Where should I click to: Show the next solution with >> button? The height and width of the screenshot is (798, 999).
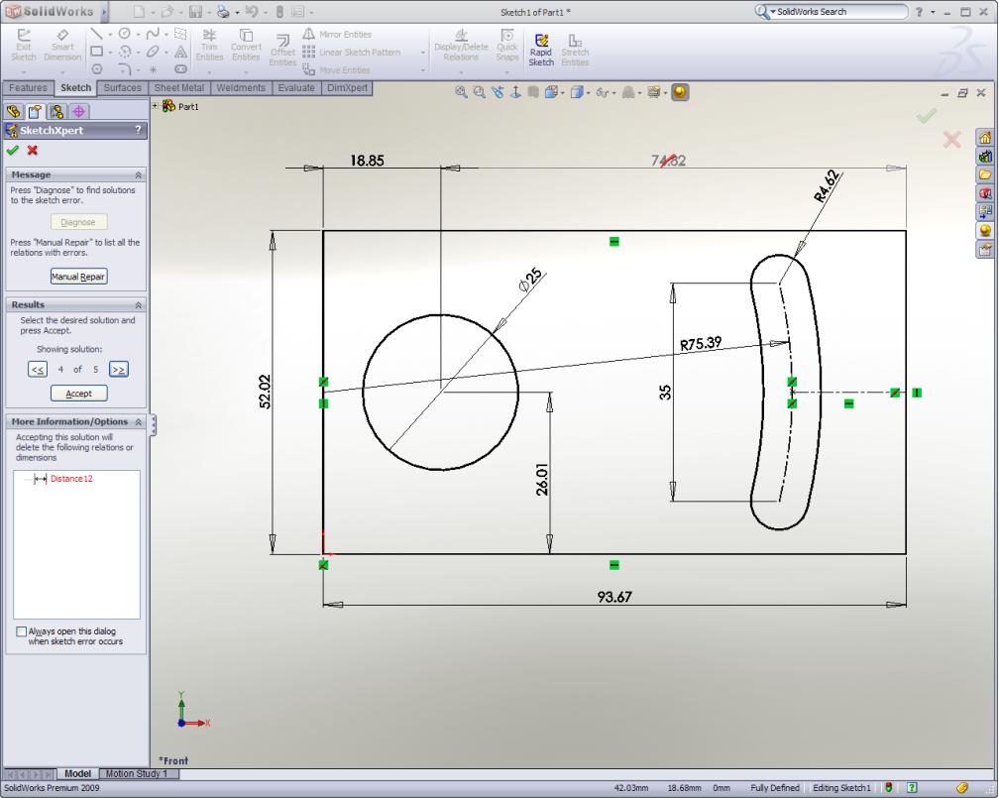[119, 370]
